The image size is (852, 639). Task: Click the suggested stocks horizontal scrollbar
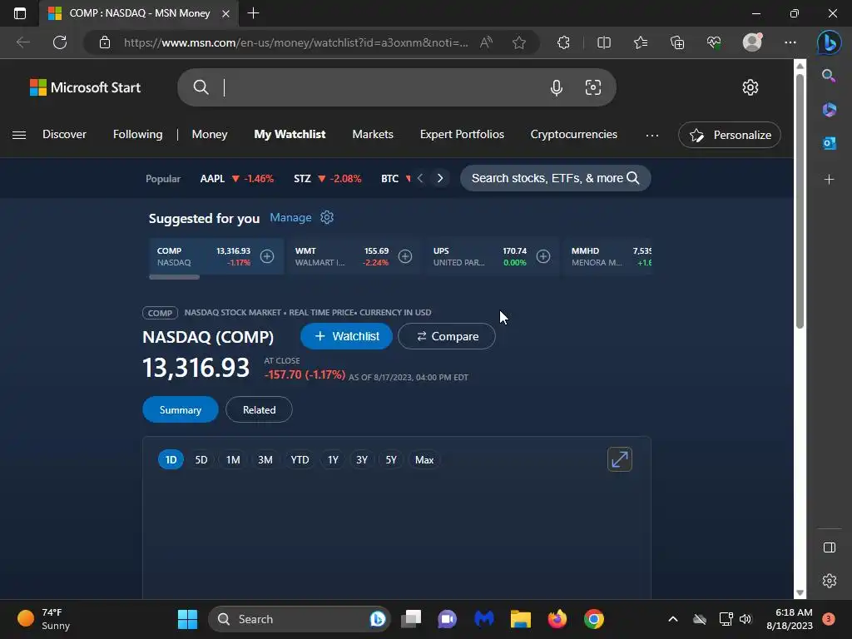pos(175,277)
